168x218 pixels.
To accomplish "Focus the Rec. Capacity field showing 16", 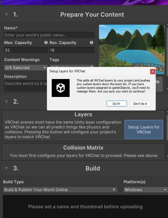I will tap(72, 50).
